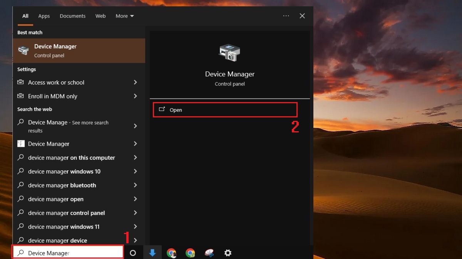This screenshot has height=259, width=462.
Task: Expand arrow for Access work or school
Action: [x=135, y=82]
